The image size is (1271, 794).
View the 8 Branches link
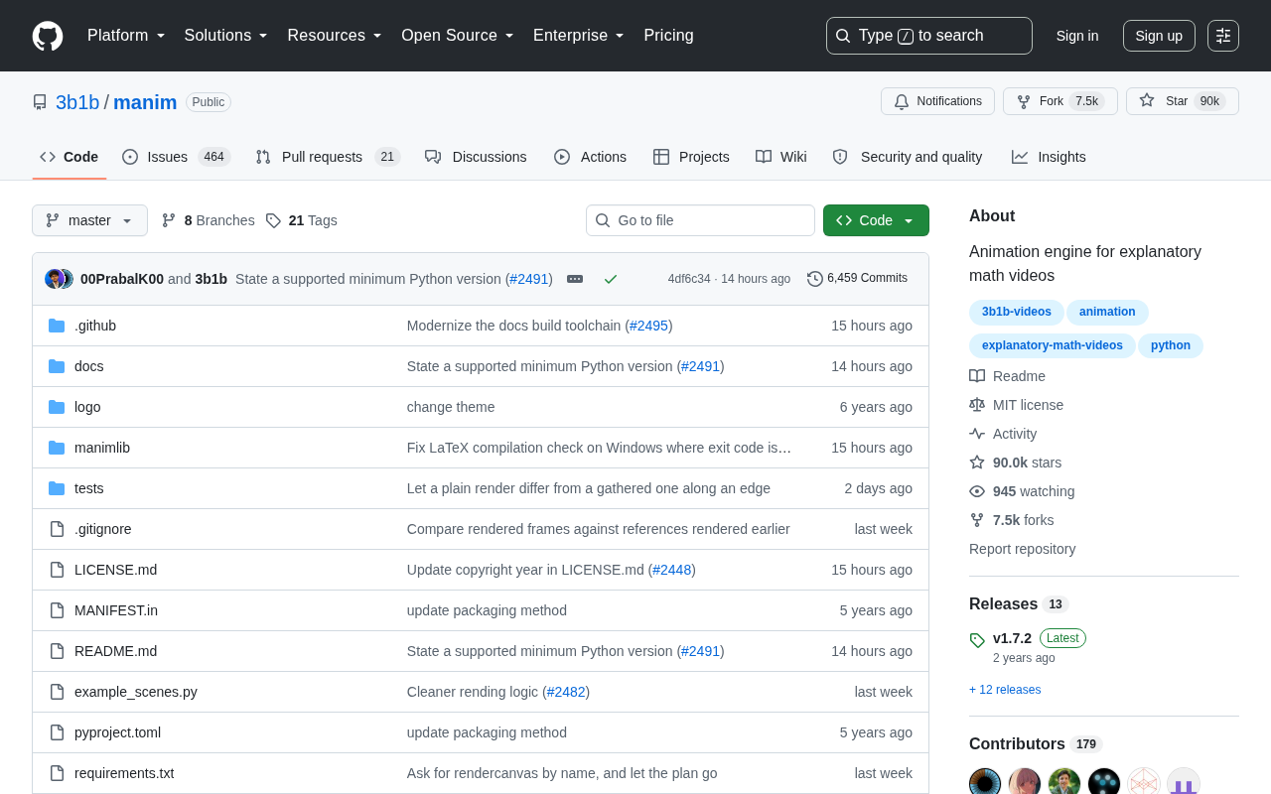(x=208, y=220)
